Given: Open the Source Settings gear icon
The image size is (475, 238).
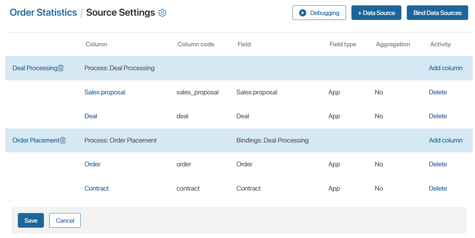Looking at the screenshot, I should [x=162, y=13].
